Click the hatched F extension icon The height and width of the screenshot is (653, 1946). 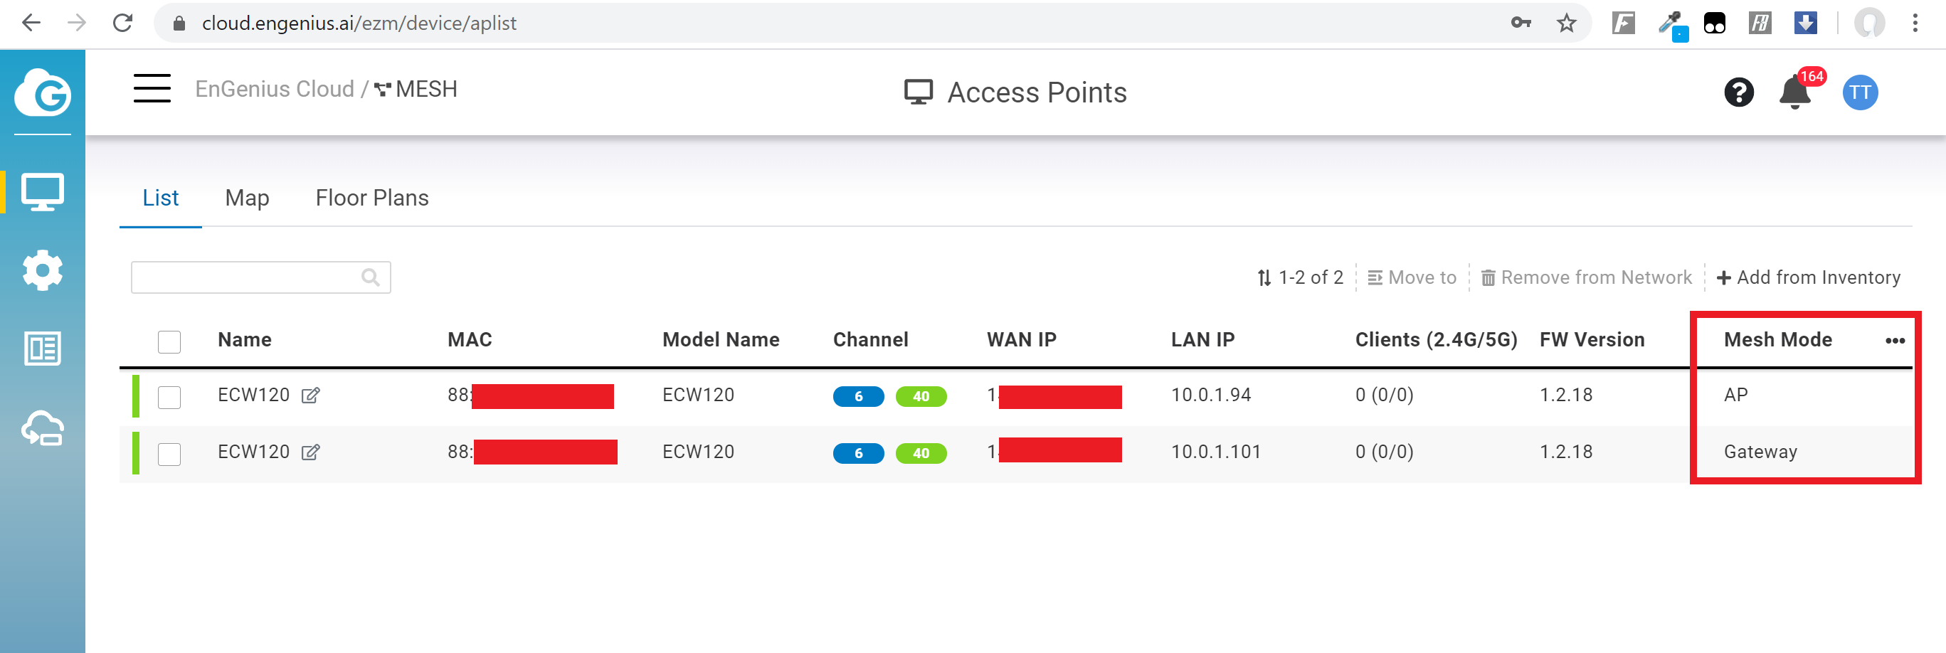[x=1760, y=23]
